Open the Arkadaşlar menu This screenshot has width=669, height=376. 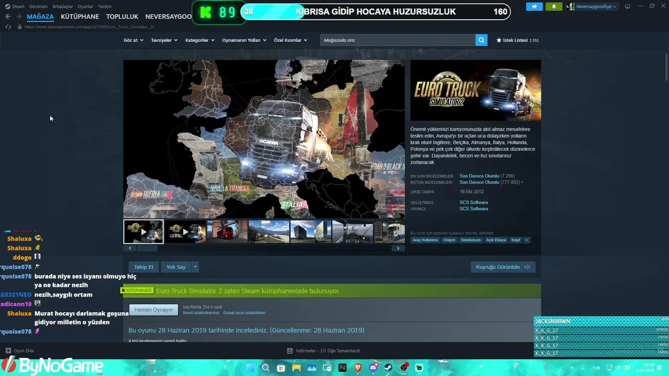(63, 7)
